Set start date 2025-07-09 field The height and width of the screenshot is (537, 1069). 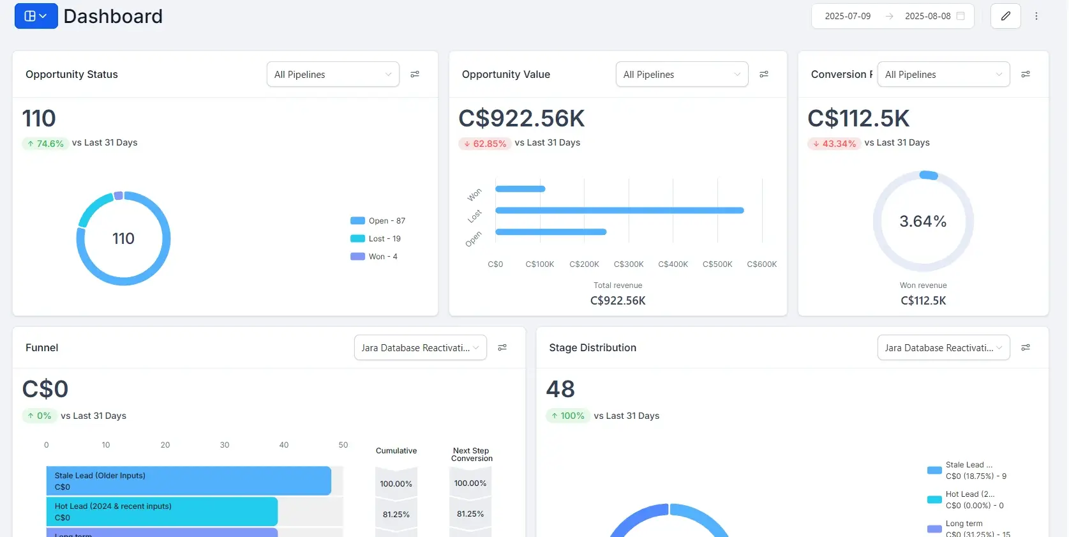click(x=848, y=16)
